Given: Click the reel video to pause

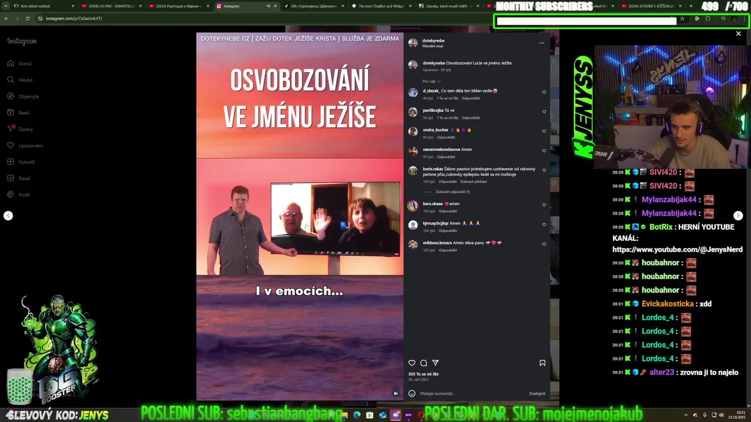Looking at the screenshot, I should pos(300,217).
